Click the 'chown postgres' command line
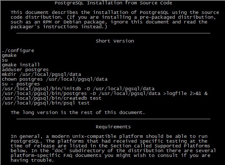 pyautogui.click(x=55, y=79)
